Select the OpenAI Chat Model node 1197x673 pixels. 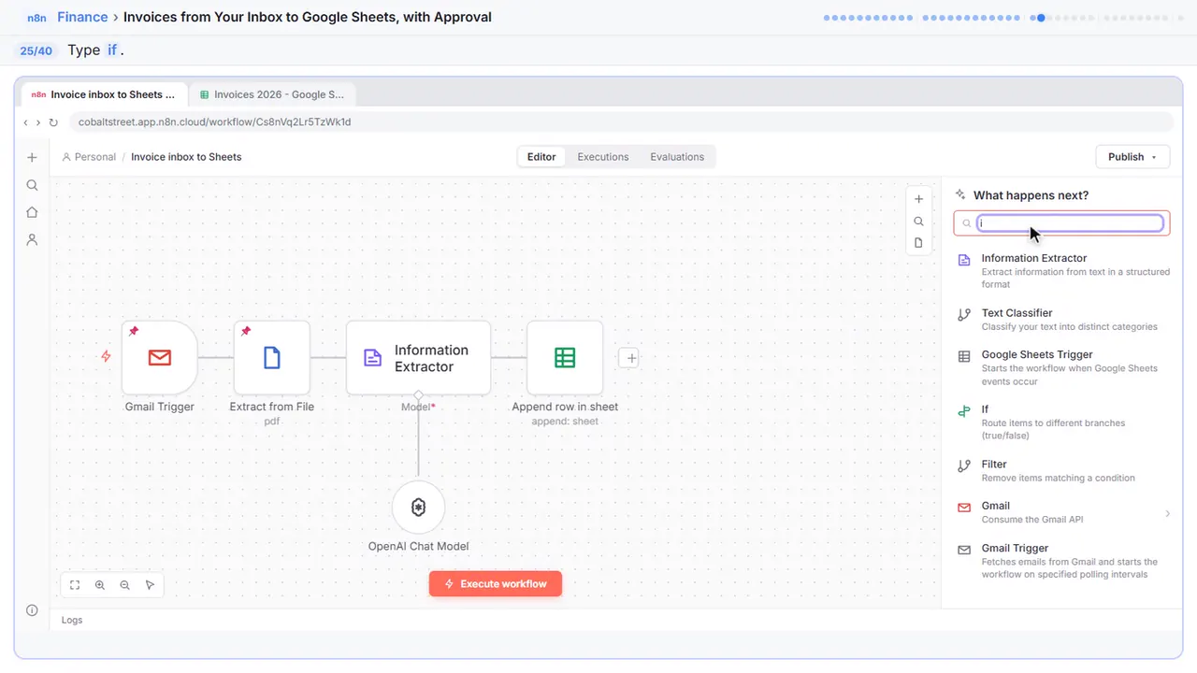418,507
